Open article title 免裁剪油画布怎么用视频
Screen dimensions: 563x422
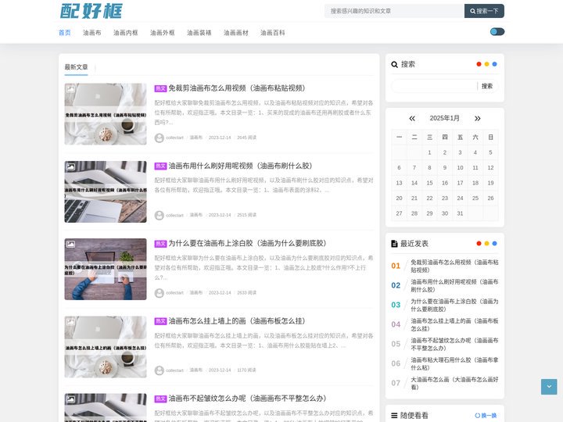coord(237,88)
